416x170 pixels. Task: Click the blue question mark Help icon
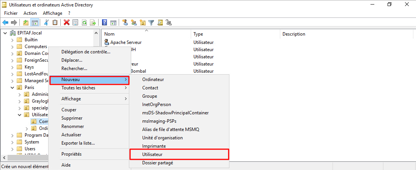[104, 22]
